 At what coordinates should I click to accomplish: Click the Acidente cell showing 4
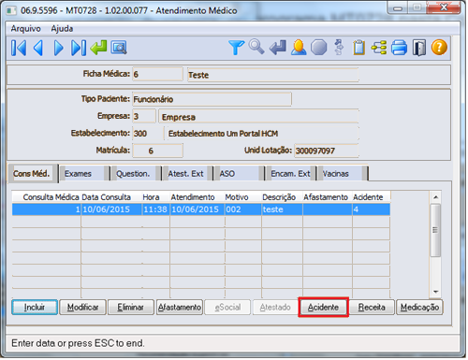[372, 209]
